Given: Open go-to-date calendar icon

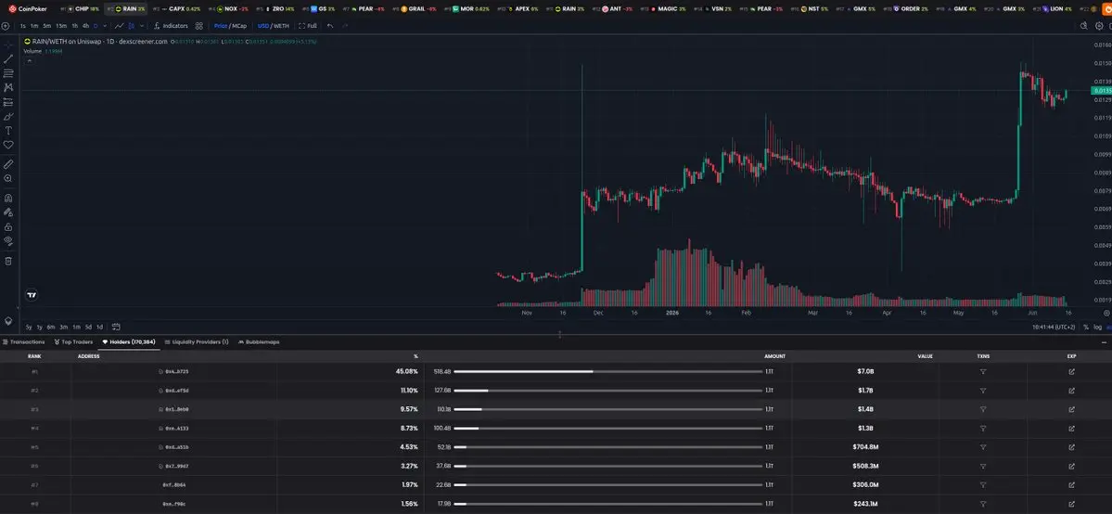Looking at the screenshot, I should coord(116,327).
